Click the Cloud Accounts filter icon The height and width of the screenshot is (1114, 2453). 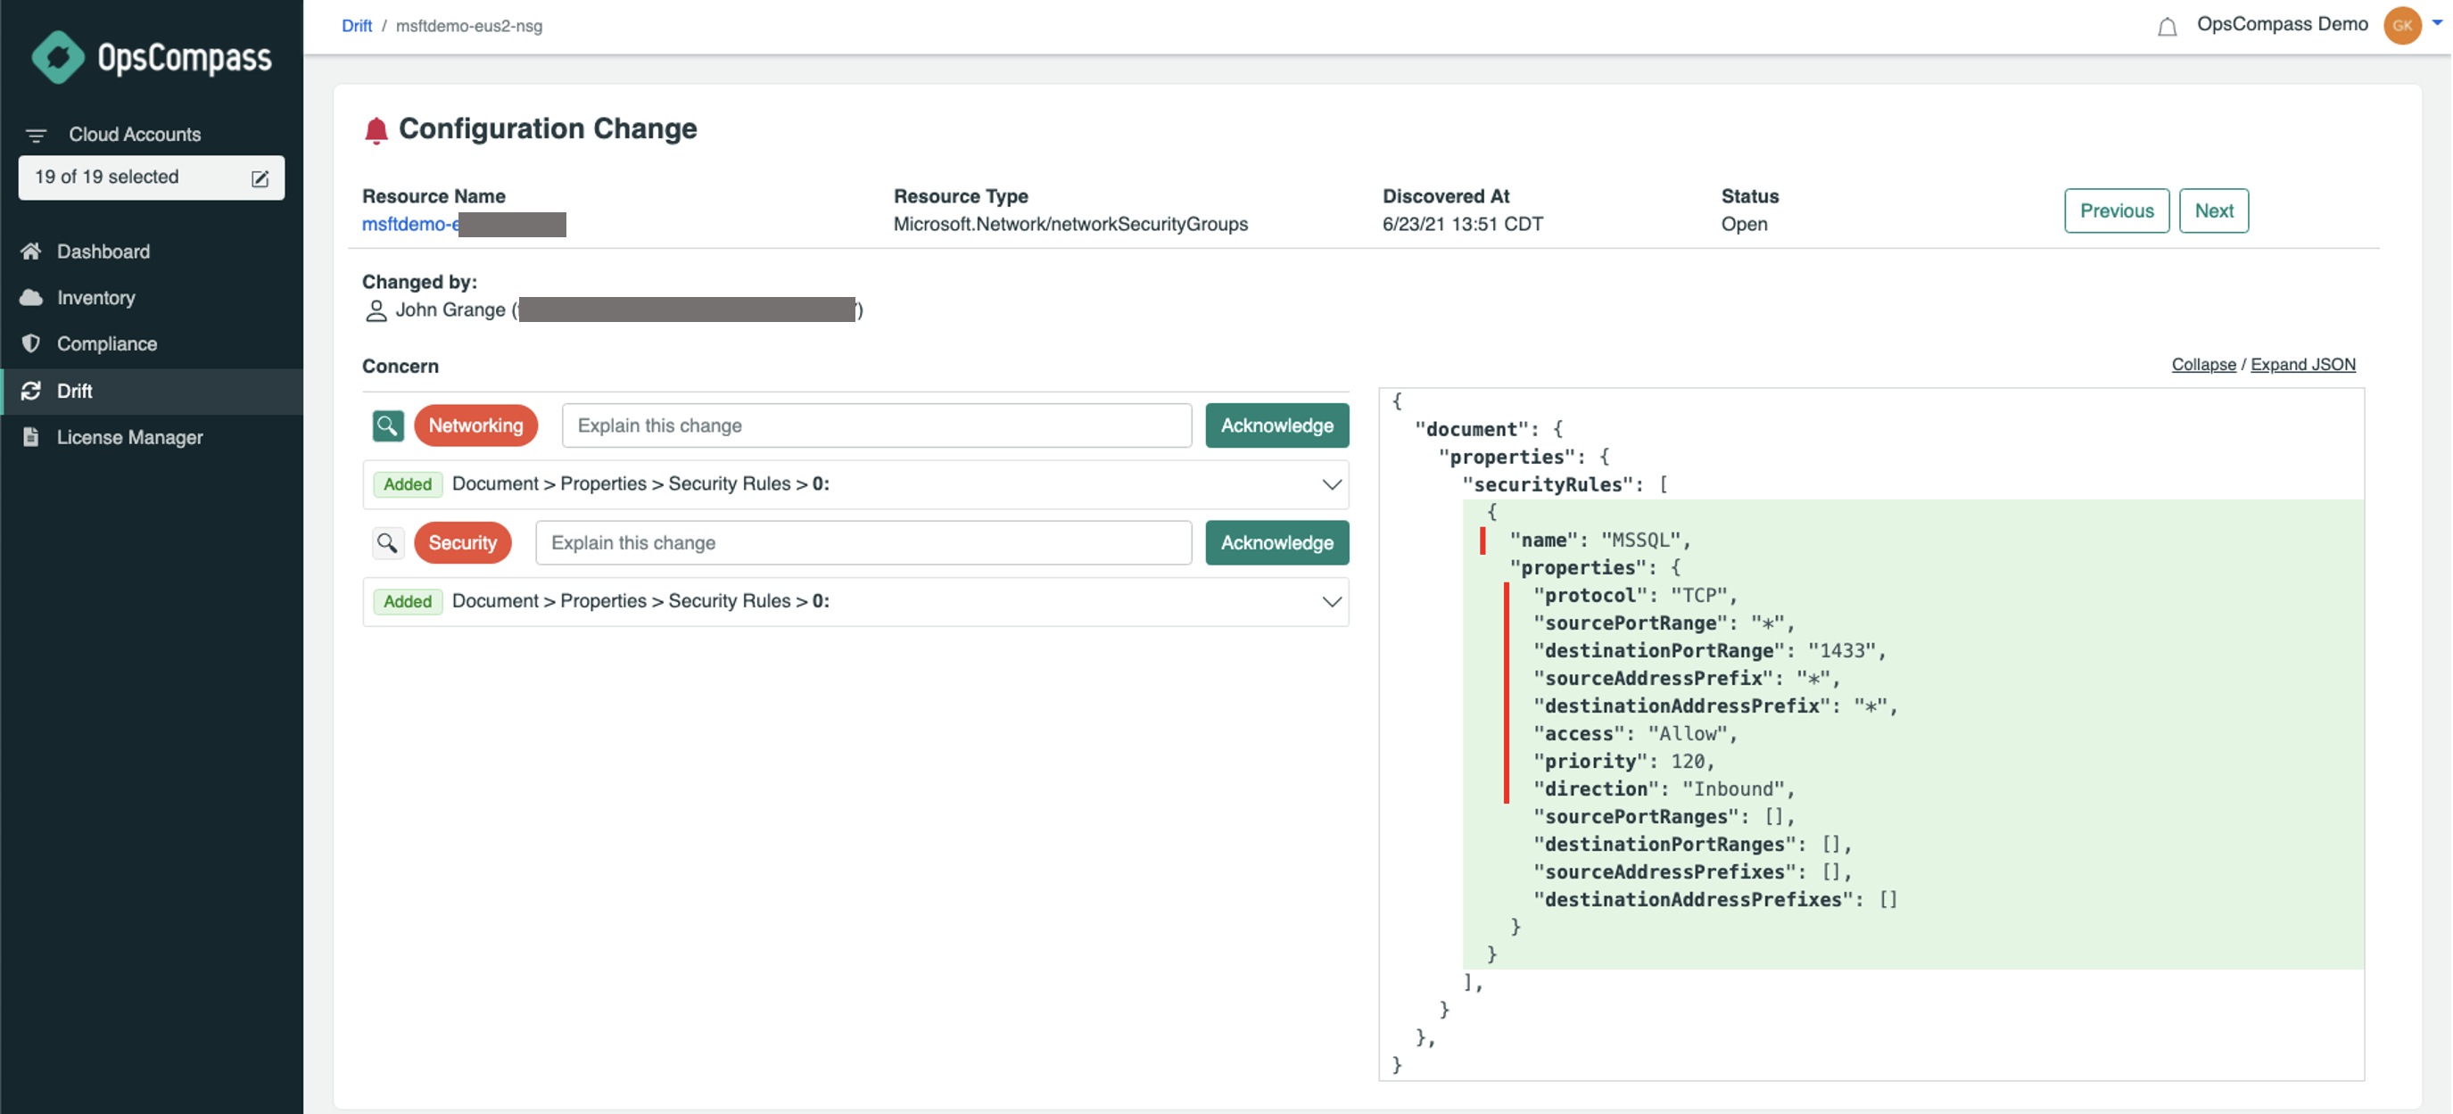click(x=37, y=136)
